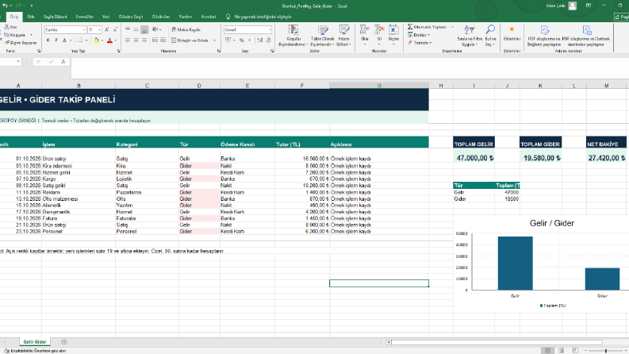629x354 pixels.
Task: Open Bul ve Seç magnifier
Action: point(490,36)
